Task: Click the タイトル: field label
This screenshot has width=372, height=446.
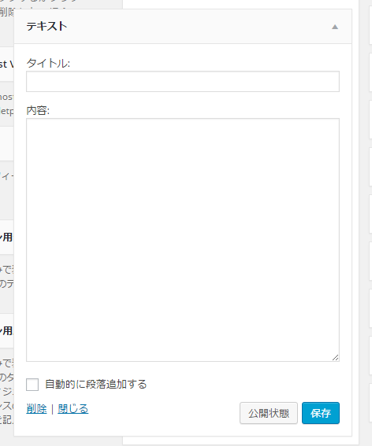Action: [x=48, y=63]
